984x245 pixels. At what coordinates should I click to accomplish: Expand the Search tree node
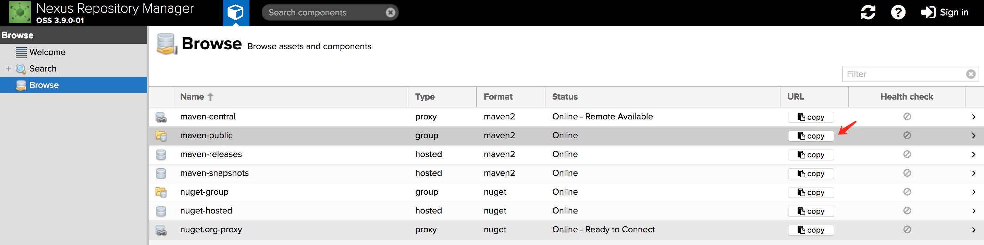pyautogui.click(x=9, y=69)
